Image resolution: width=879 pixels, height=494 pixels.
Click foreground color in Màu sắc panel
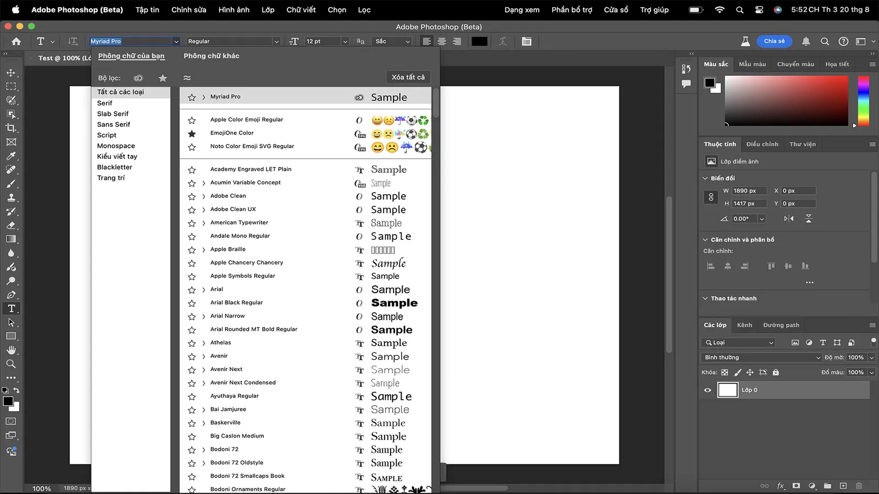pyautogui.click(x=710, y=83)
